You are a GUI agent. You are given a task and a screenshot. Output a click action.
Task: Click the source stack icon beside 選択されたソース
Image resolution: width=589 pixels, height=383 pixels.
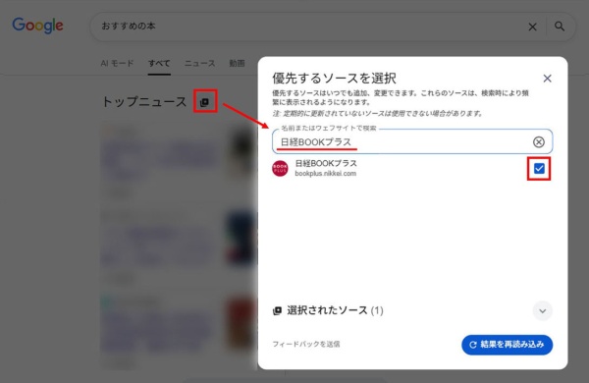pyautogui.click(x=277, y=311)
